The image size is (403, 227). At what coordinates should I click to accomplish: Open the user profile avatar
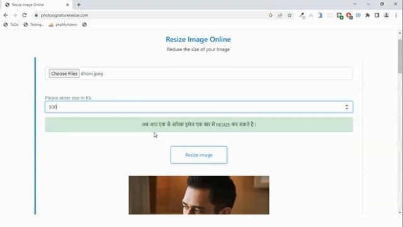386,15
